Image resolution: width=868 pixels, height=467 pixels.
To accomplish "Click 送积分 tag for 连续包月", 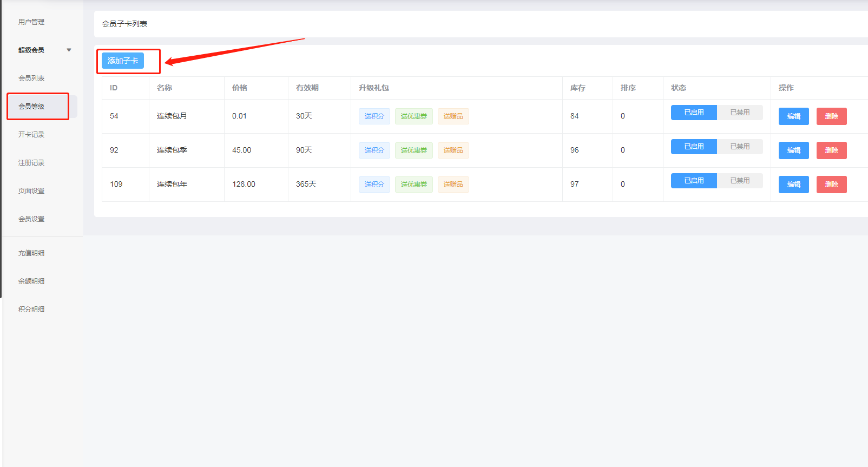I will 374,116.
